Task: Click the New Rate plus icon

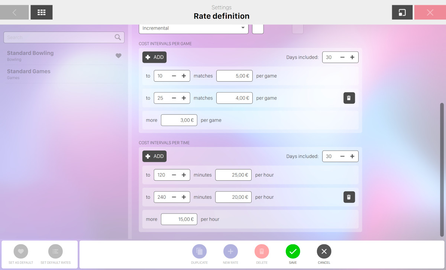Action: coord(230,251)
